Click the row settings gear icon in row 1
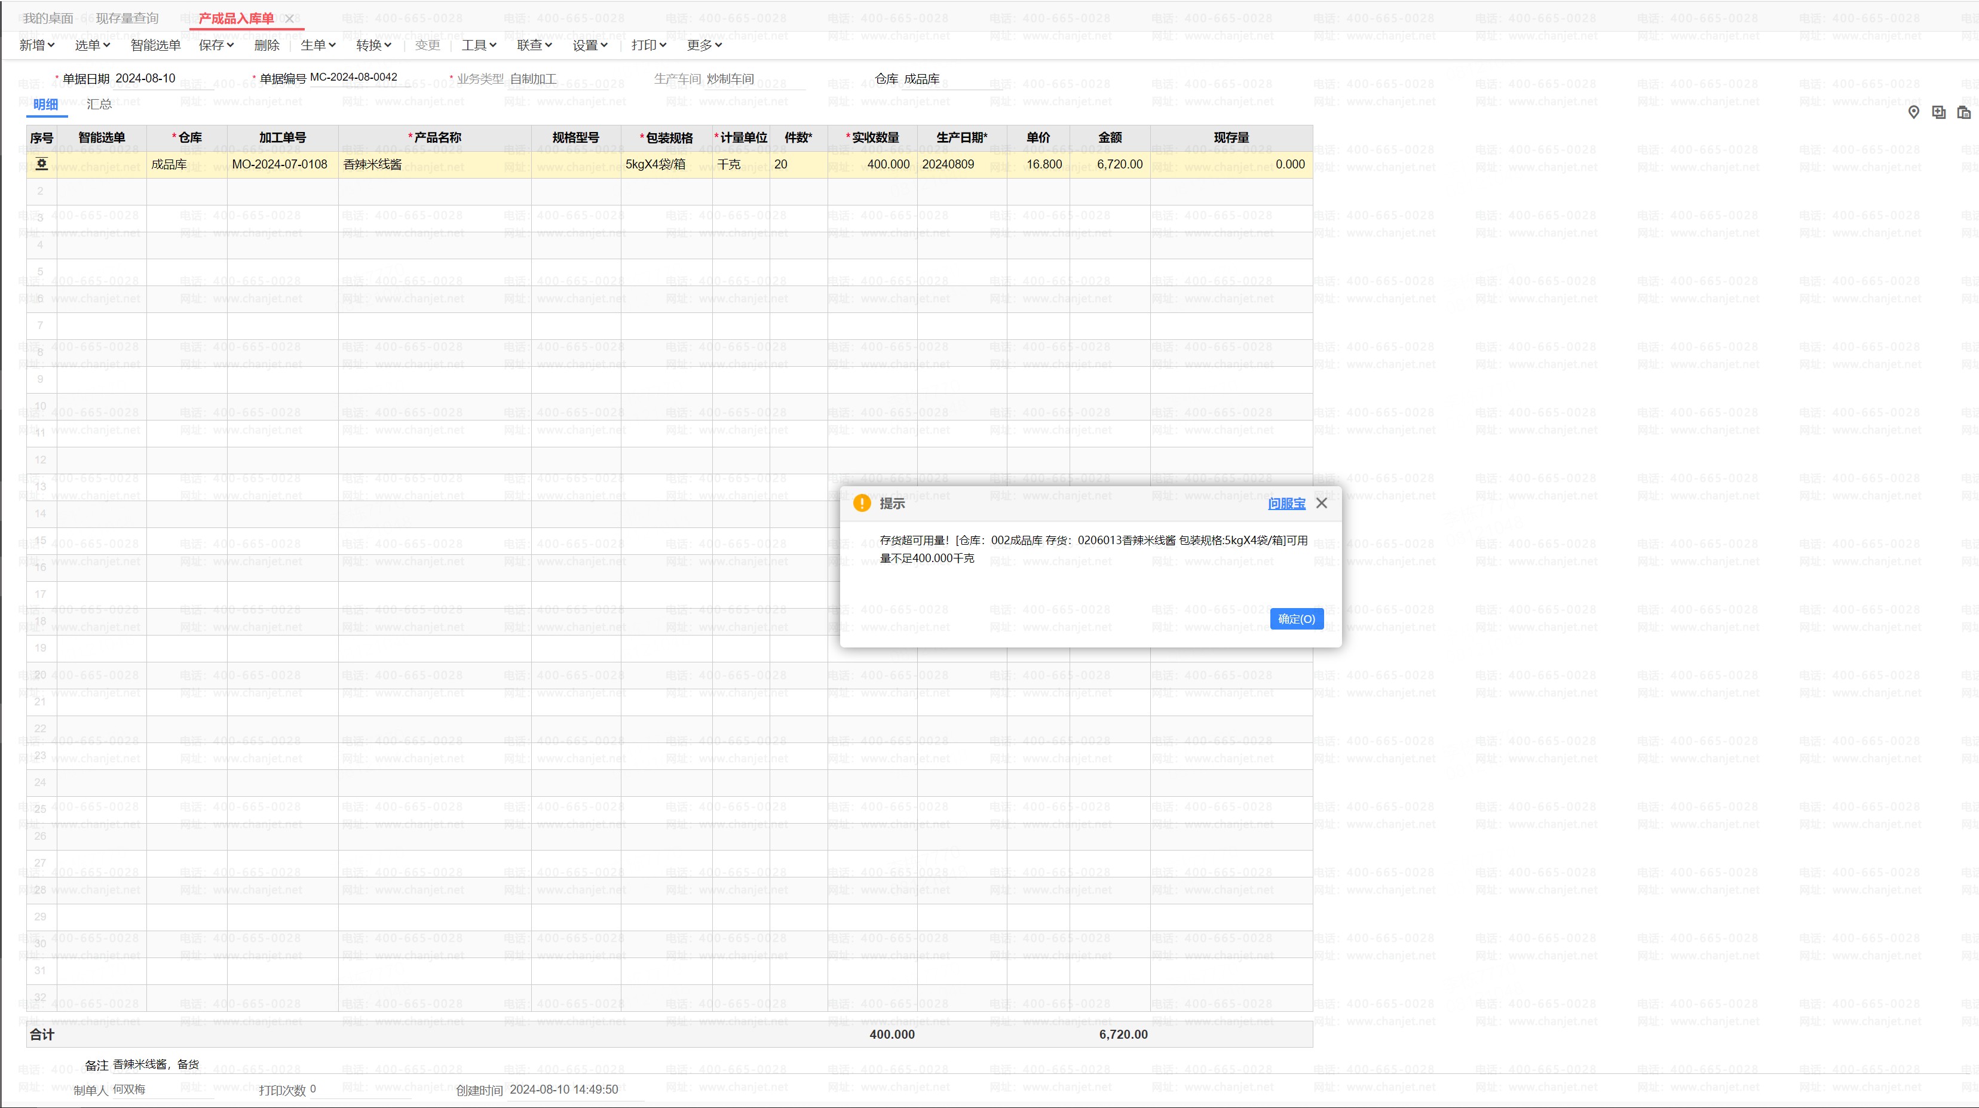Viewport: 1979px width, 1108px height. (41, 164)
